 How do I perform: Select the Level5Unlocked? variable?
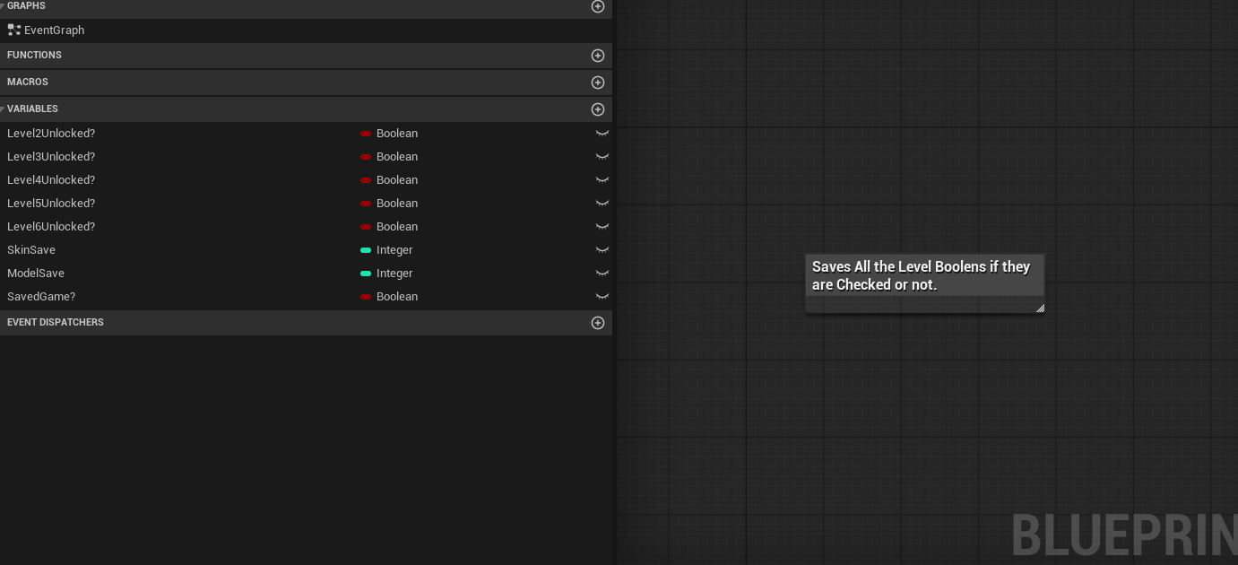[51, 204]
